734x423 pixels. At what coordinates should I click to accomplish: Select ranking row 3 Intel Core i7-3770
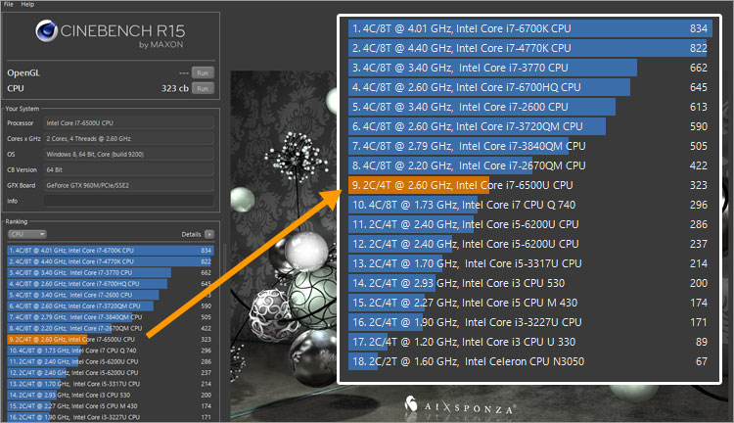[111, 272]
